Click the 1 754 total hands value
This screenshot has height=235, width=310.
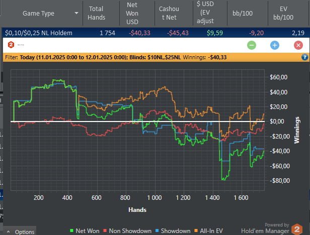107,33
